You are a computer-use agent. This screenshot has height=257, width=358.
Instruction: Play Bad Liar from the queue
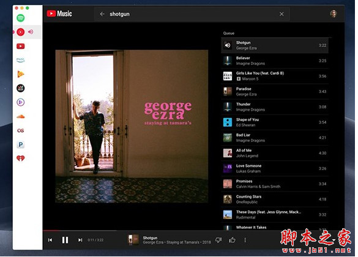pyautogui.click(x=275, y=138)
